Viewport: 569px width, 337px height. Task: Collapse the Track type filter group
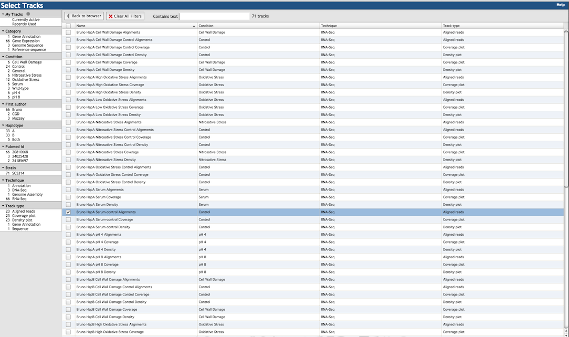pos(3,206)
